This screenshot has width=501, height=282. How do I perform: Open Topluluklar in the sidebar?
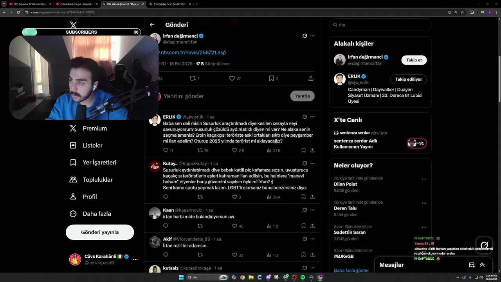click(x=91, y=180)
